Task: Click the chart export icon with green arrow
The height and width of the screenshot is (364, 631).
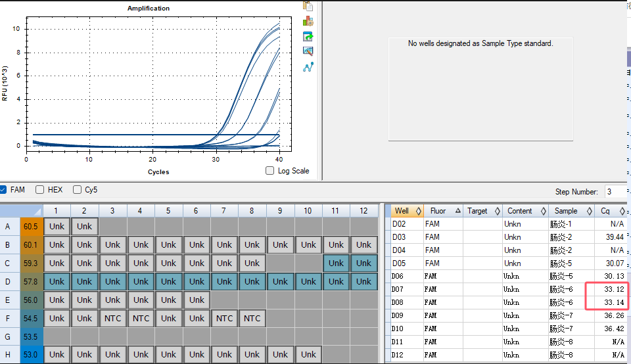Action: coord(308,36)
